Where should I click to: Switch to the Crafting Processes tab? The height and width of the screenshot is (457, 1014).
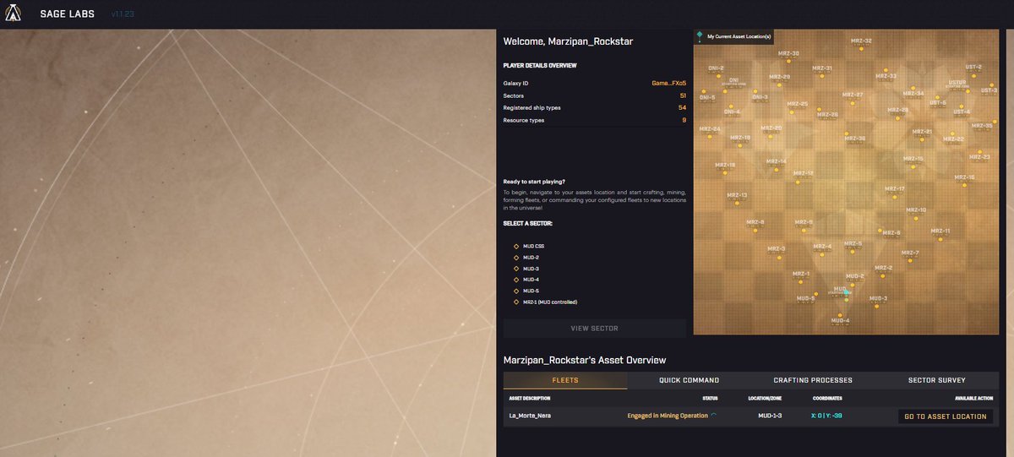coord(814,380)
